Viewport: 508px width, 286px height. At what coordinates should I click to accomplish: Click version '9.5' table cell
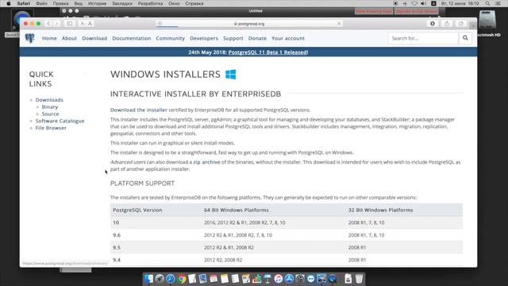point(117,247)
